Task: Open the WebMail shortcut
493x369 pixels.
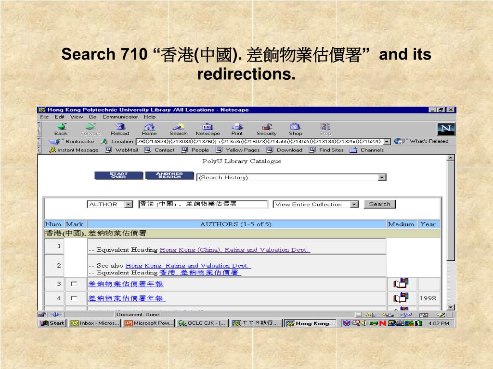Action: pyautogui.click(x=122, y=150)
